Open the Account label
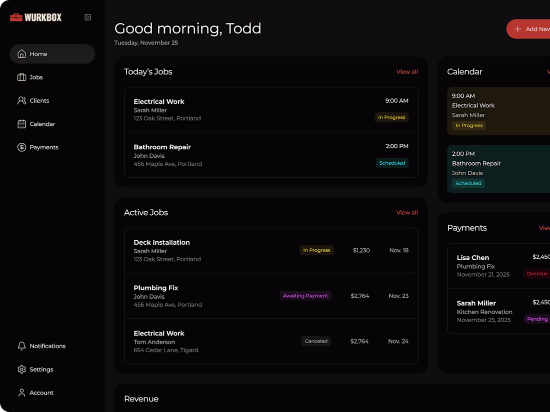The width and height of the screenshot is (550, 412). 41,393
